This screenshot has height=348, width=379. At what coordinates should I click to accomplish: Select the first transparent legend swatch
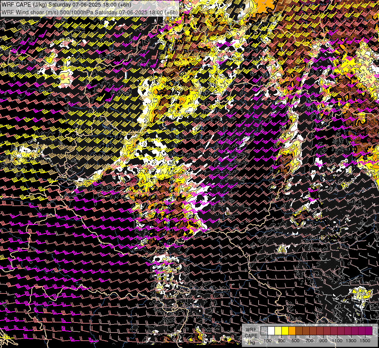tap(264, 331)
